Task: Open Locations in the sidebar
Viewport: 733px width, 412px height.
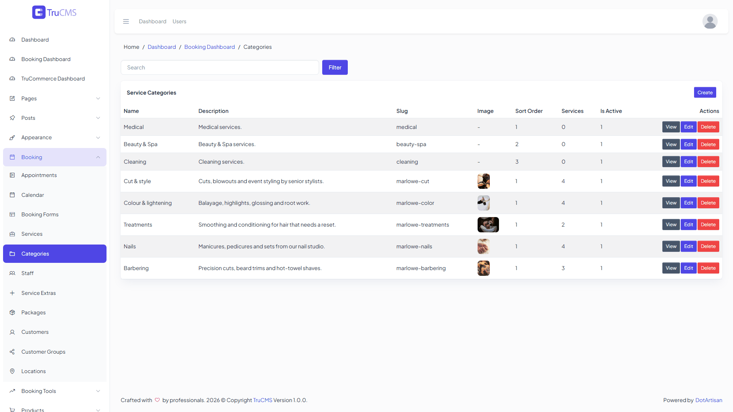Action: [x=55, y=371]
